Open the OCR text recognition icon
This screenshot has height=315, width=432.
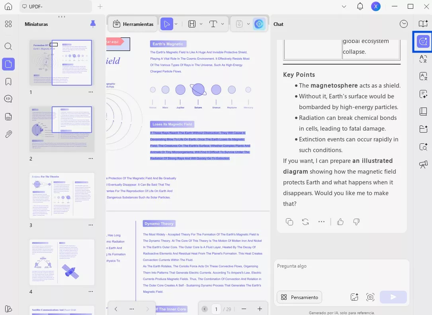pos(423,76)
